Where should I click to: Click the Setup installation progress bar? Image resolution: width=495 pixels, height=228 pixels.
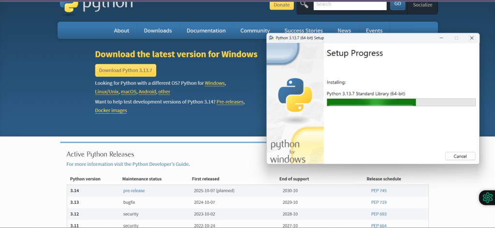point(401,102)
